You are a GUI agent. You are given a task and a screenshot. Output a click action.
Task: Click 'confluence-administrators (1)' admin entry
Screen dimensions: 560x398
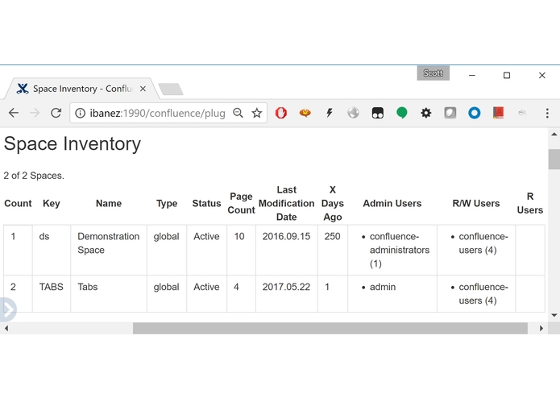[x=400, y=250]
